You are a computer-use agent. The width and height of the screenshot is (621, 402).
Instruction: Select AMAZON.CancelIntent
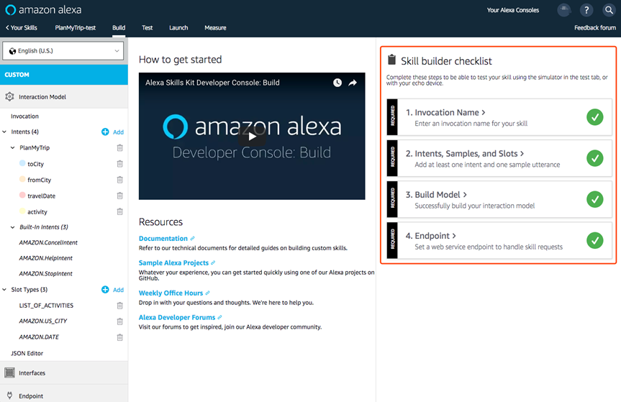[48, 242]
